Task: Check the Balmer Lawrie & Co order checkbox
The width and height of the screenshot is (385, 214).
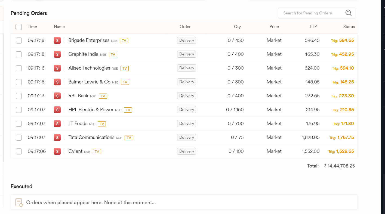Action: (x=19, y=82)
